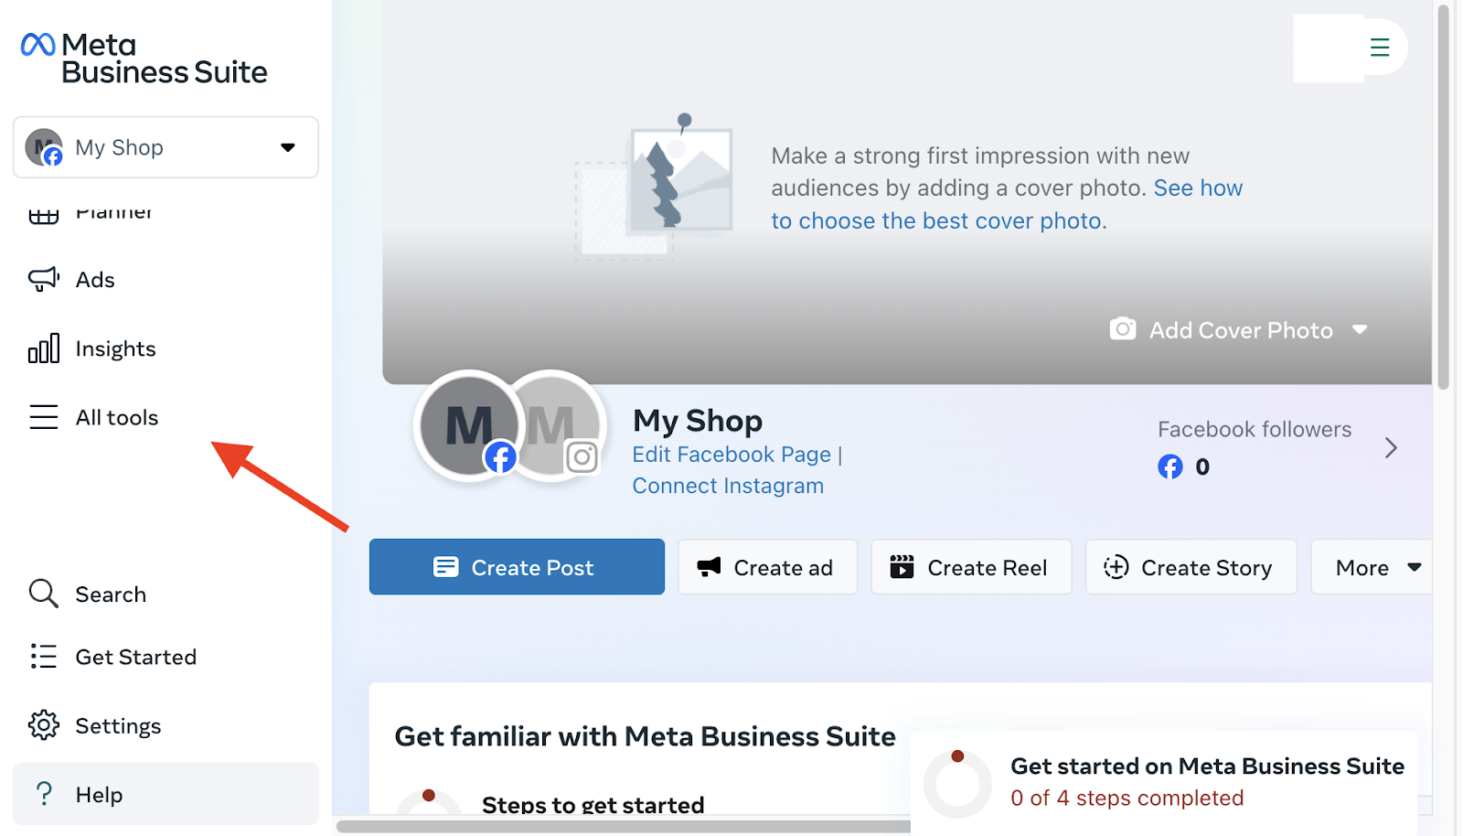Open the My Shop account dropdown

coord(166,146)
